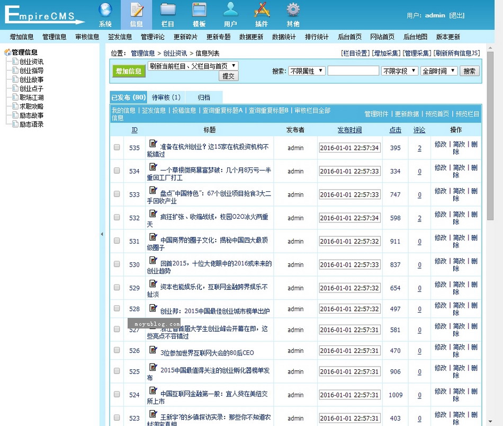This screenshot has width=503, height=426.
Task: Switch to the 归档 tab
Action: (204, 97)
